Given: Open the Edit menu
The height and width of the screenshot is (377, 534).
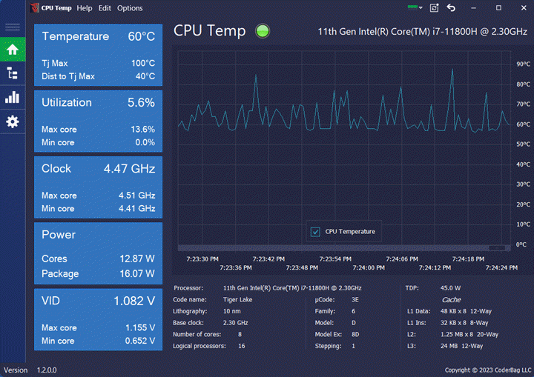Looking at the screenshot, I should coord(105,8).
